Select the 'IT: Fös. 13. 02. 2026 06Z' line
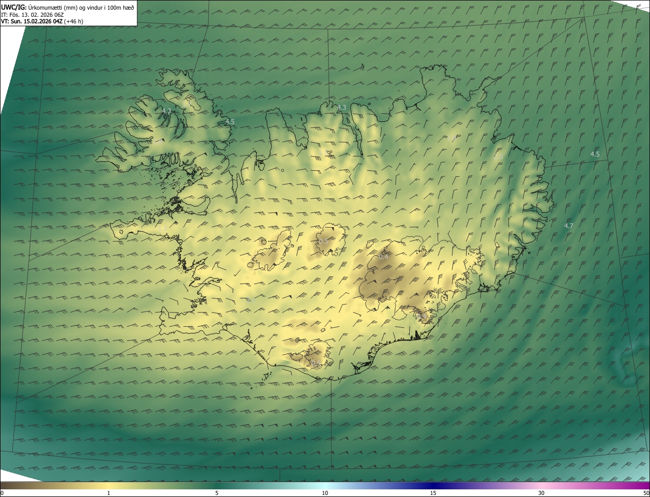 click(32, 15)
